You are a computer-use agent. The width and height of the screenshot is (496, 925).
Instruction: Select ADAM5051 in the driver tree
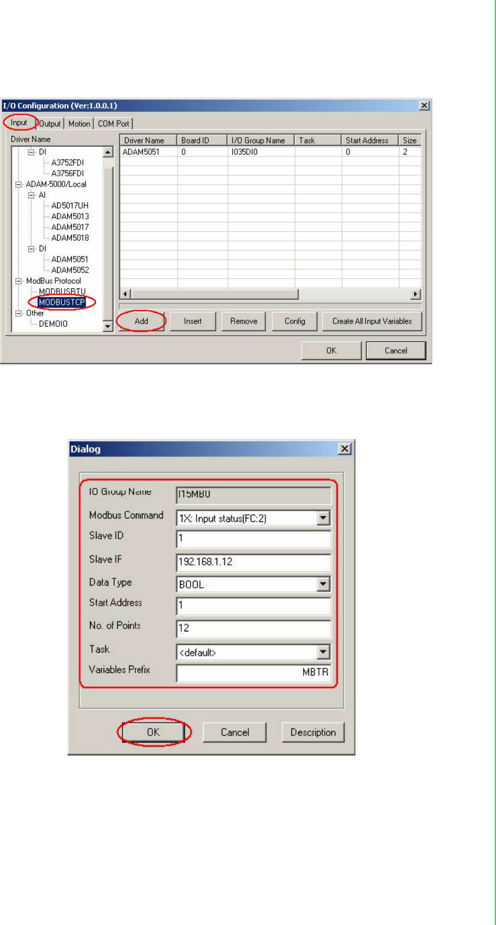pyautogui.click(x=70, y=259)
